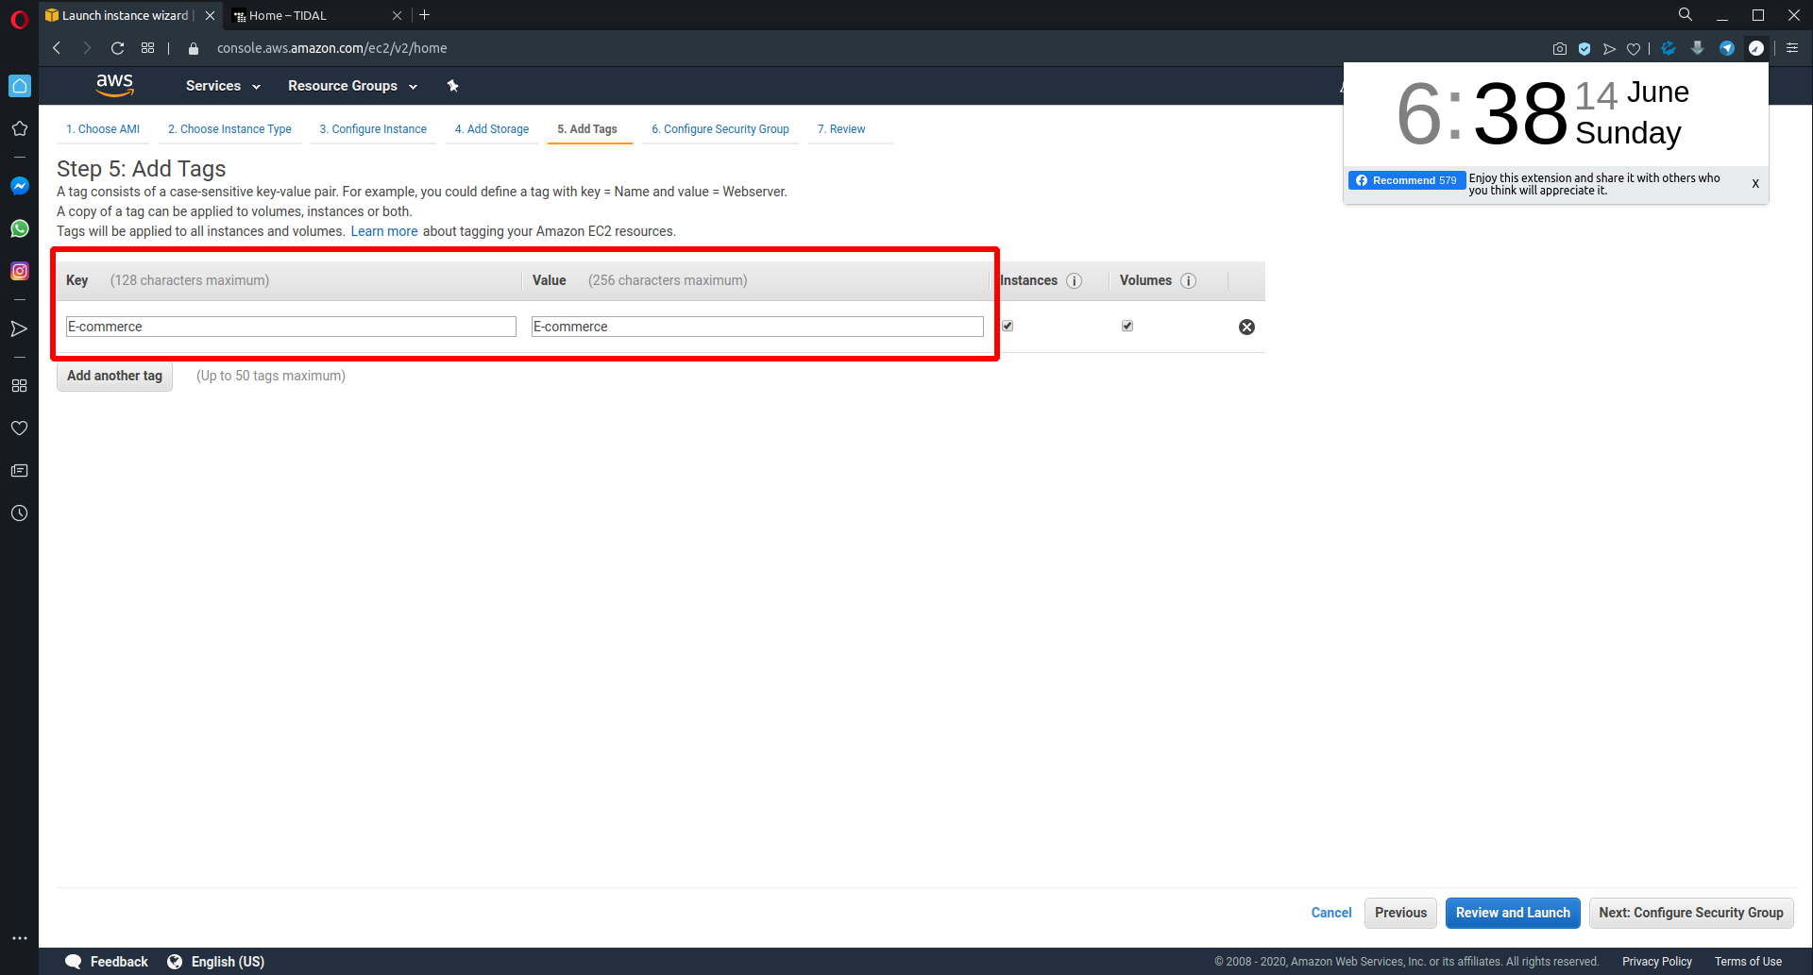Screen dimensions: 1813x975
Task: Select step 5 Add Tags tab
Action: 587,129
